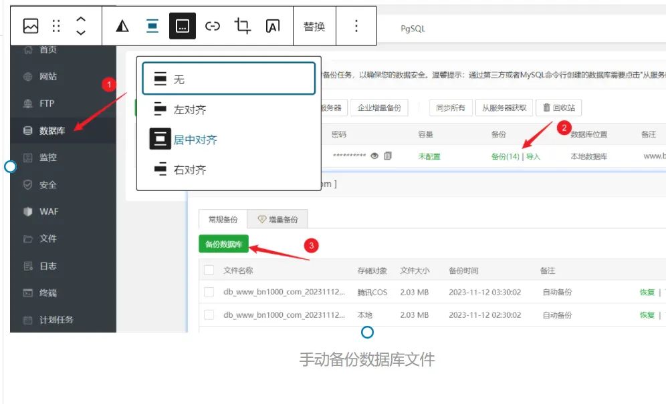
Task: Click the 替换 replace button
Action: 314,26
